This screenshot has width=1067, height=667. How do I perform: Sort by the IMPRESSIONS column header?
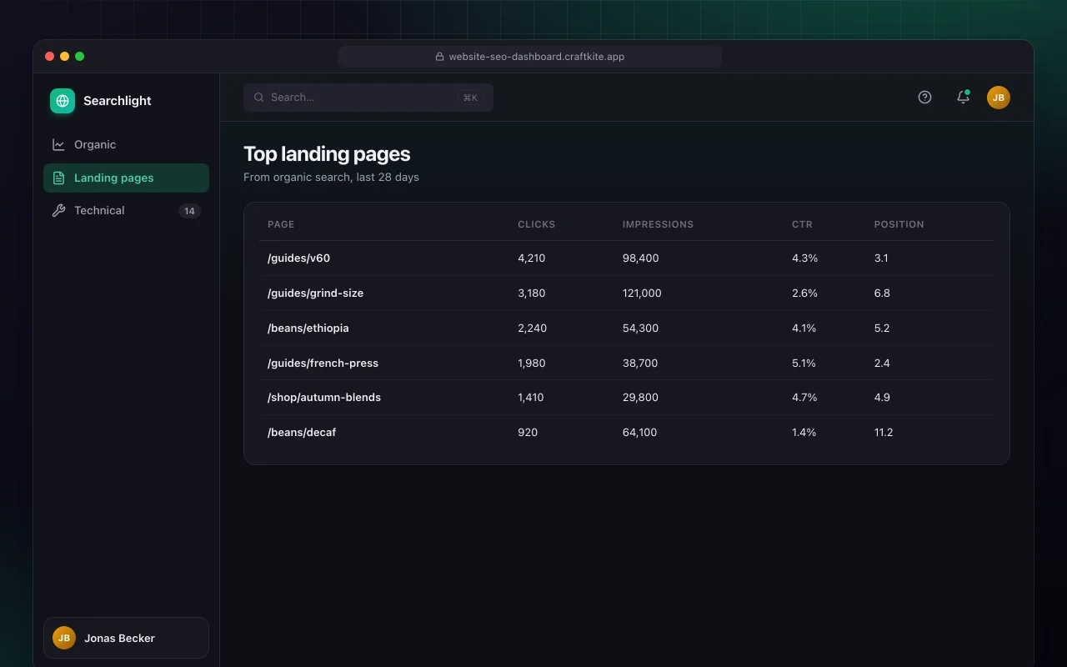click(658, 224)
